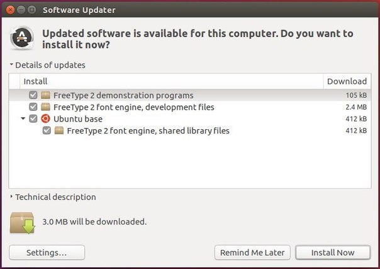Click the Download column header
Viewport: 380px width, 269px height.
(347, 82)
